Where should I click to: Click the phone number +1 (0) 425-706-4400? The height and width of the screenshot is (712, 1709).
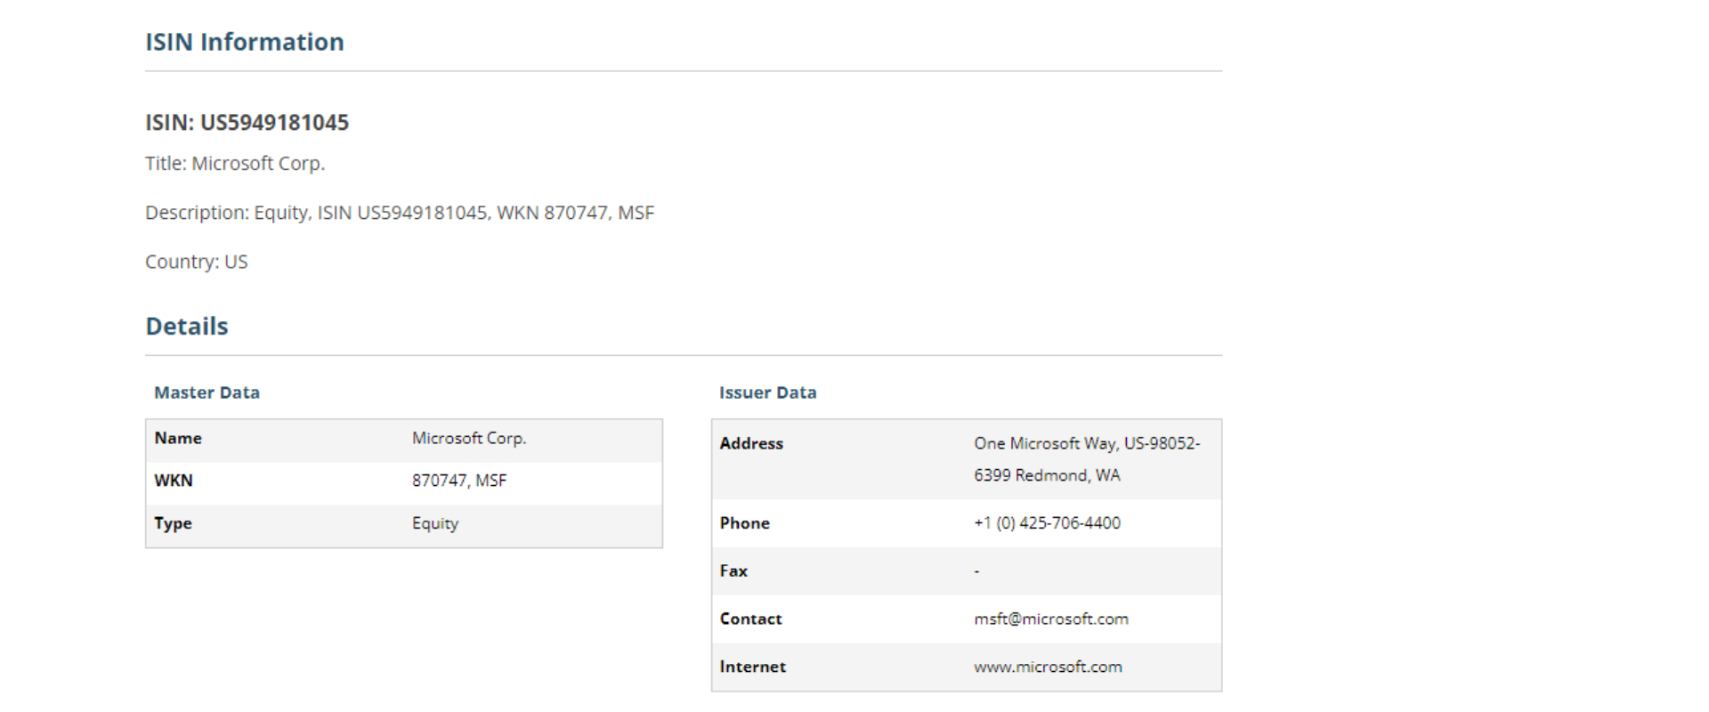pyautogui.click(x=1048, y=523)
